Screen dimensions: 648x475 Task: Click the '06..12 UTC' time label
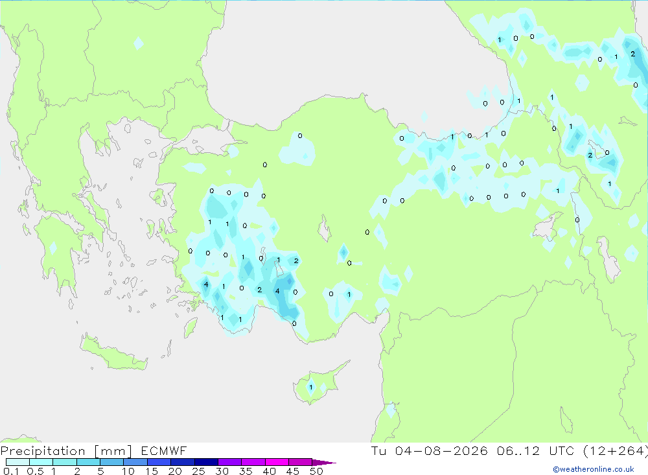pyautogui.click(x=536, y=451)
